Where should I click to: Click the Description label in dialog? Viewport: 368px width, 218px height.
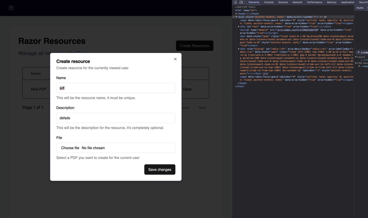pyautogui.click(x=65, y=108)
